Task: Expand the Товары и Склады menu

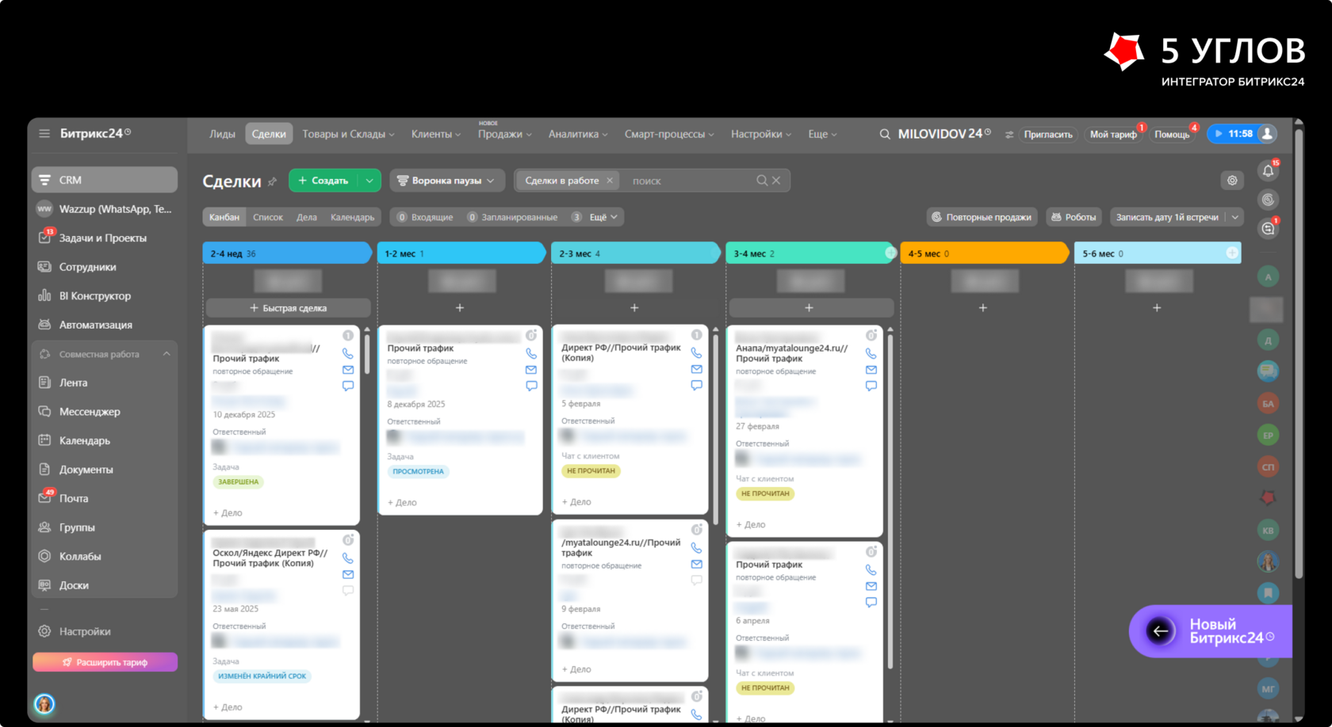Action: (x=348, y=134)
